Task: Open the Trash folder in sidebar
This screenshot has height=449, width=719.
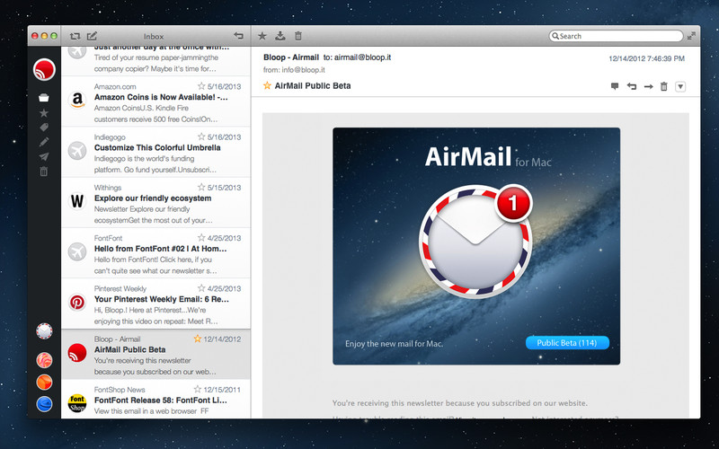Action: [44, 171]
